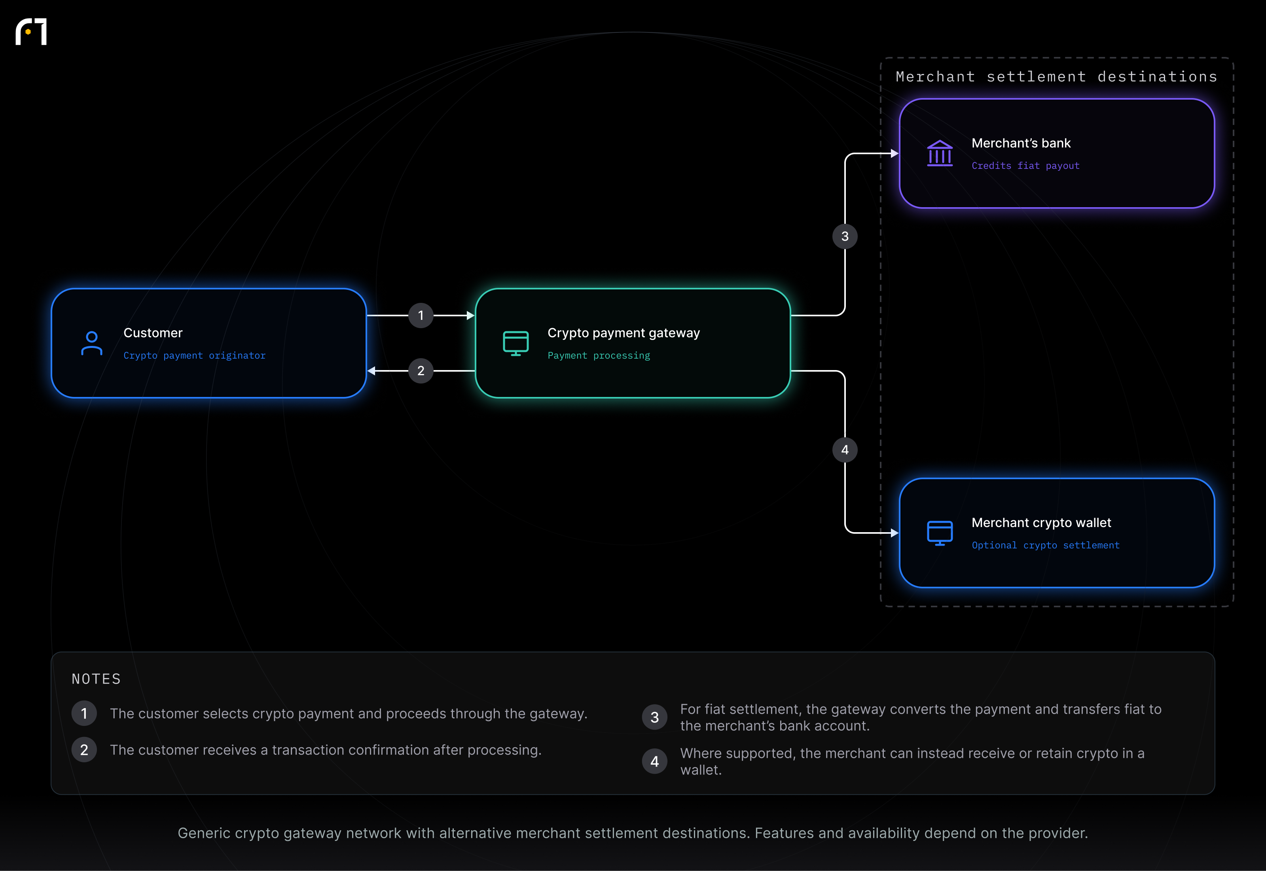
Task: Select the 'Crypto payment gateway' title
Action: coord(624,333)
